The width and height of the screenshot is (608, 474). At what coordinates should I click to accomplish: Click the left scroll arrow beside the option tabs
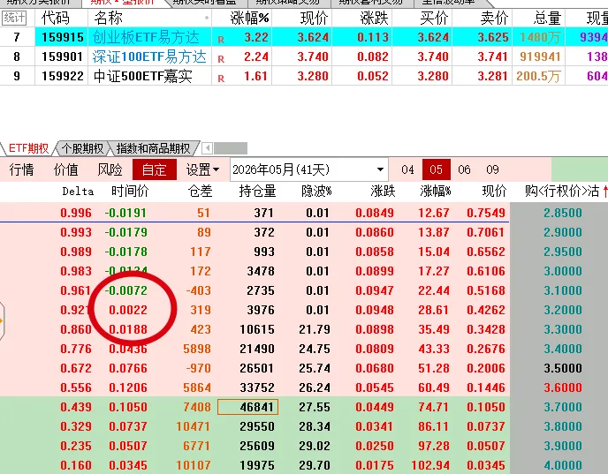click(x=207, y=148)
